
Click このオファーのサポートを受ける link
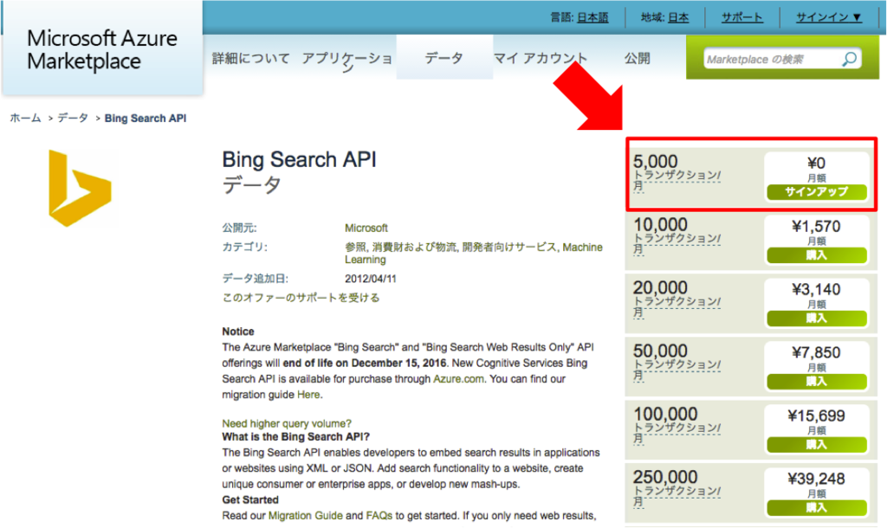pos(301,298)
